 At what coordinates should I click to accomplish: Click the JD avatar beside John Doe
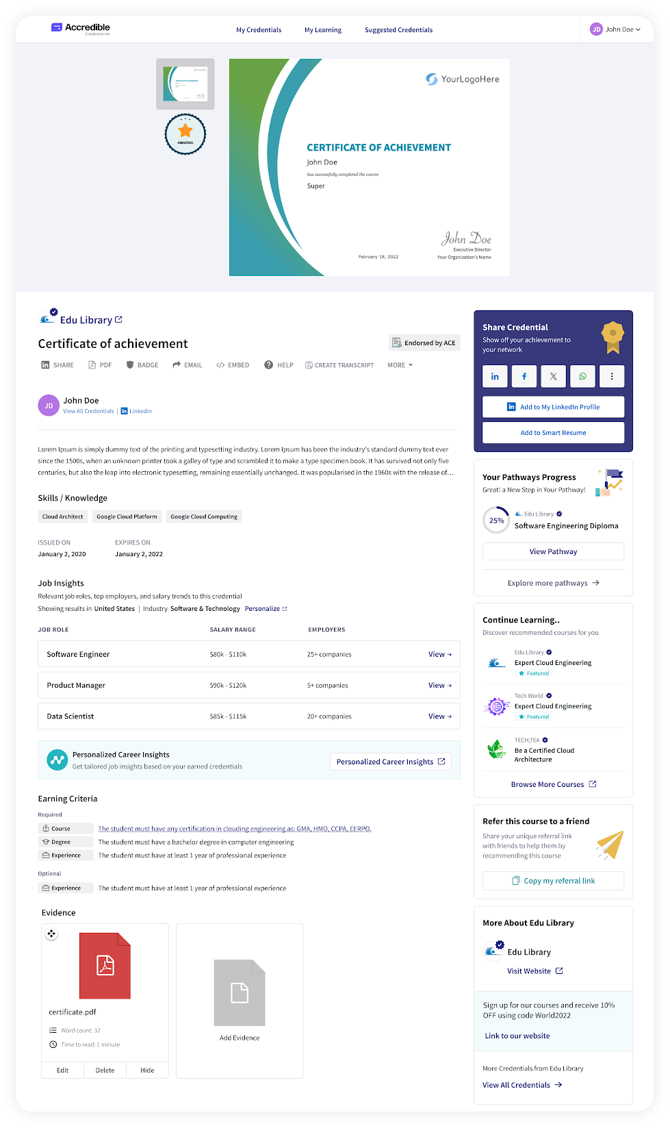coord(49,405)
